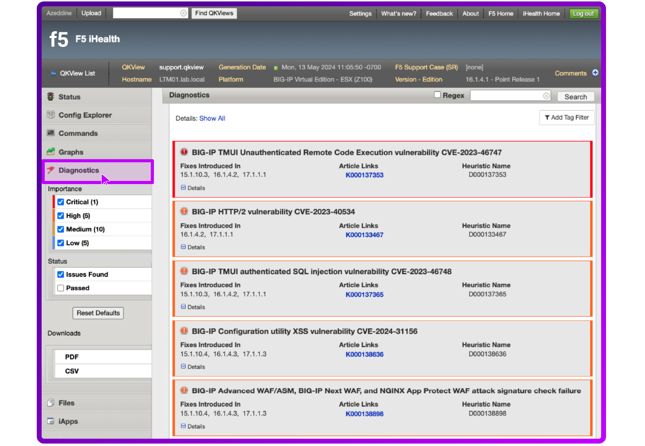Screen dimensions: 645x446
Task: Open Config Explorer in sidebar
Action: pyautogui.click(x=97, y=115)
